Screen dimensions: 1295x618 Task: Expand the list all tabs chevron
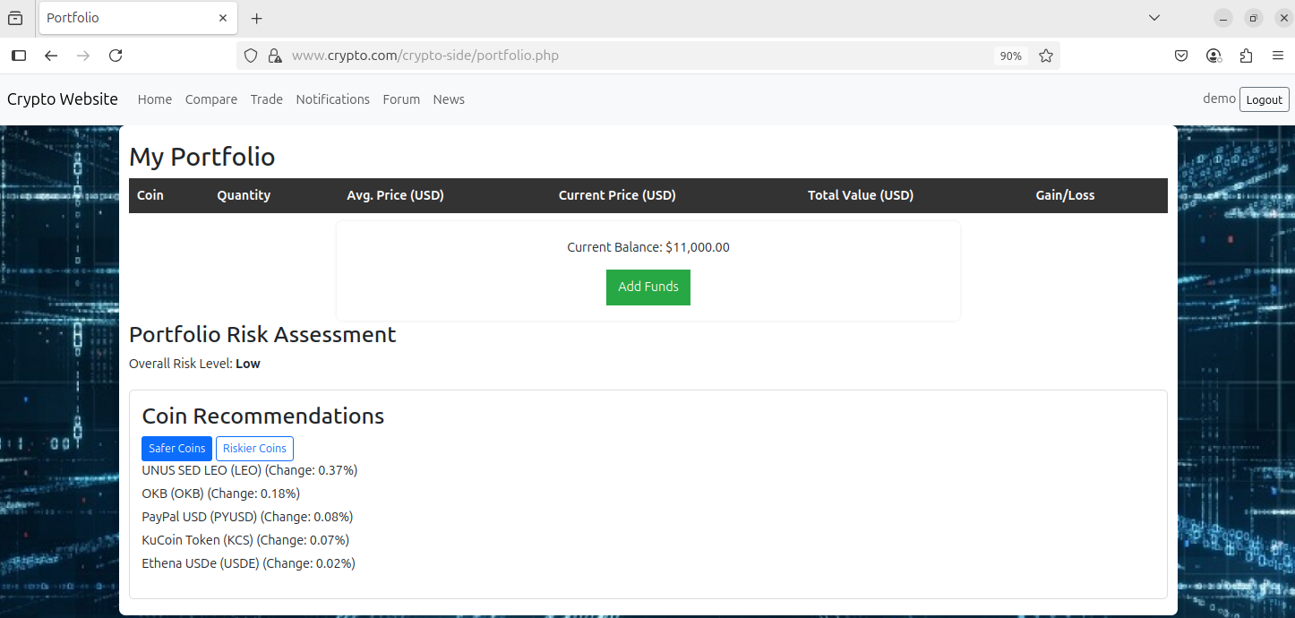pyautogui.click(x=1154, y=18)
